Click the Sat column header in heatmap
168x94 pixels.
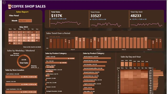143,68
